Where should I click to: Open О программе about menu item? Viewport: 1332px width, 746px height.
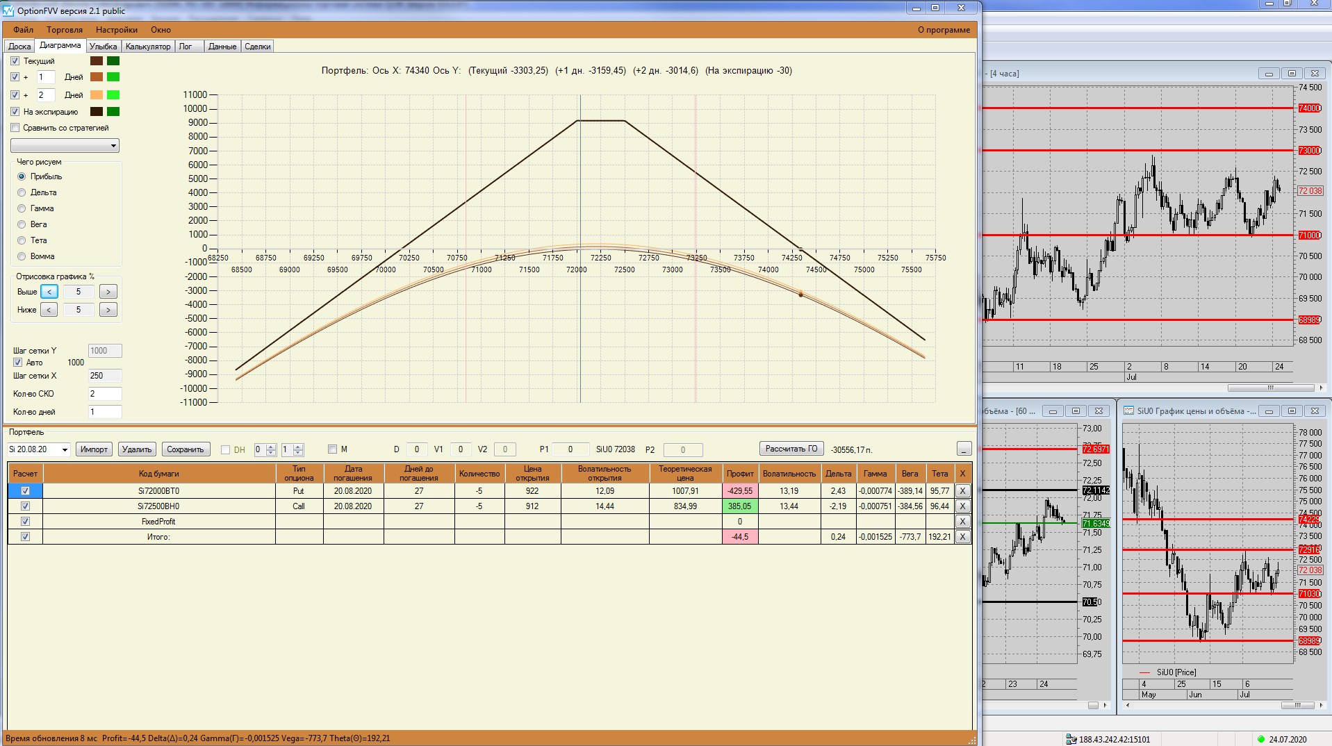(944, 30)
